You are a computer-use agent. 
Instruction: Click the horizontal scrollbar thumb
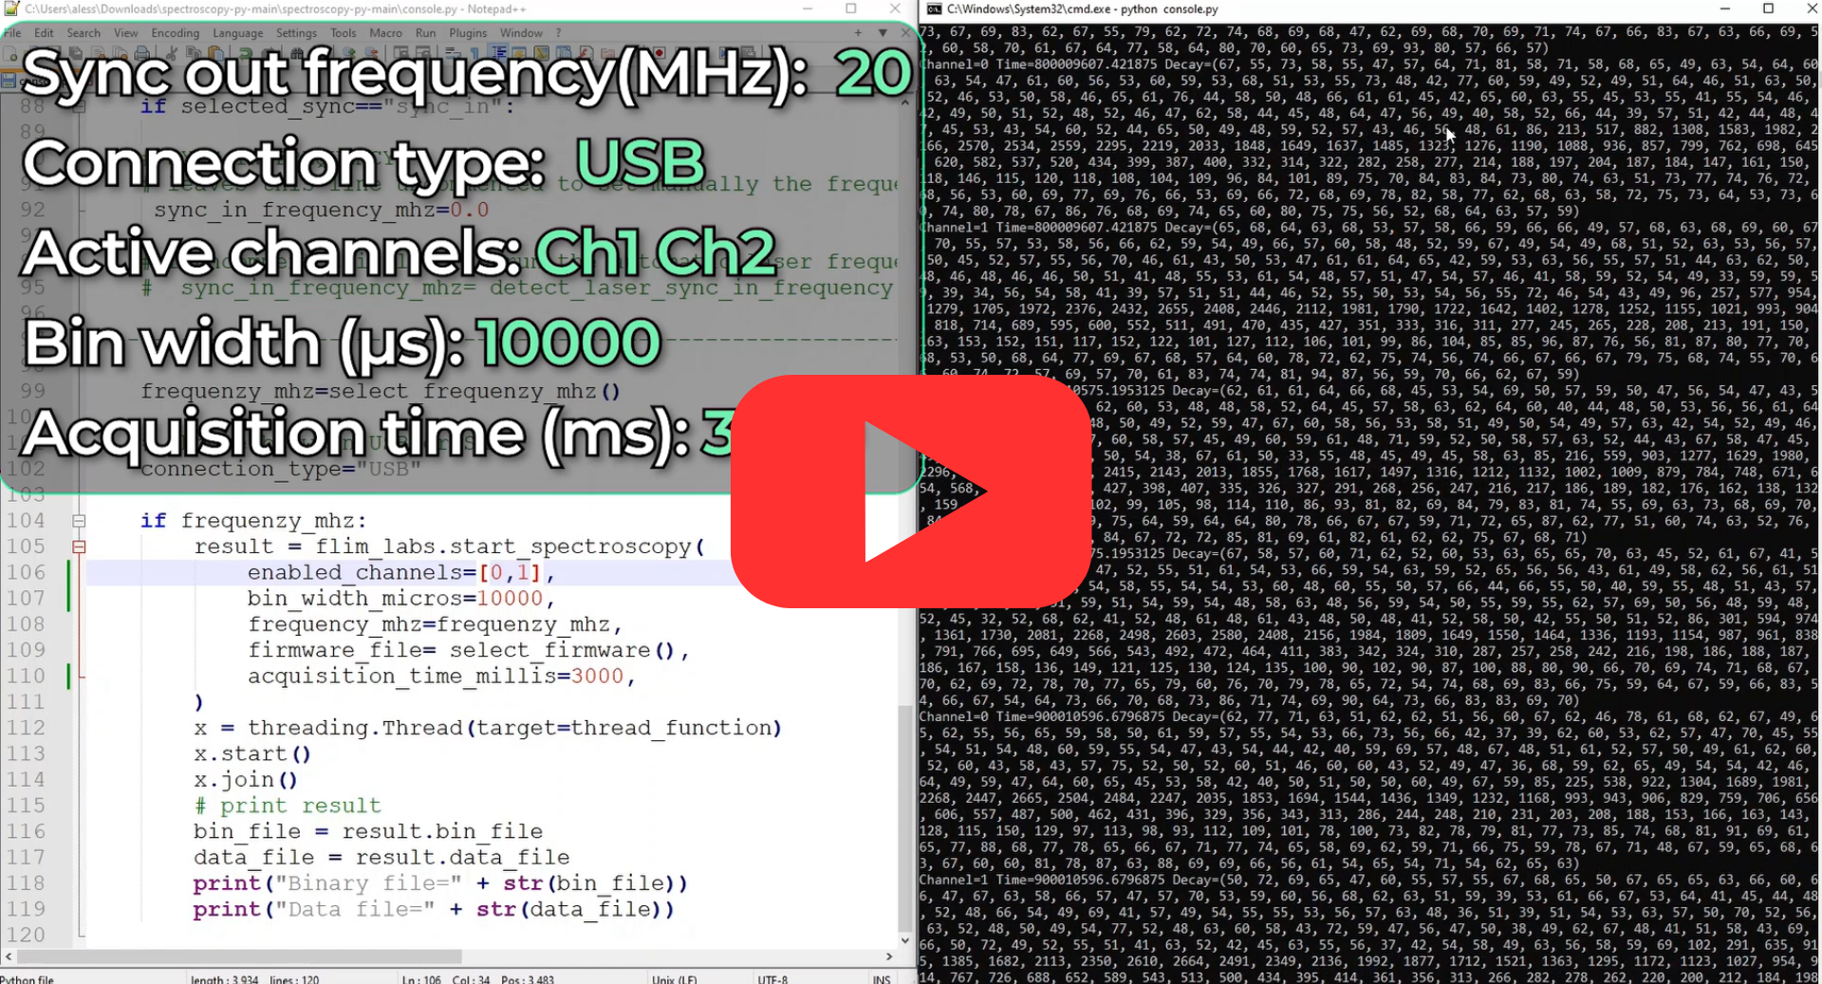(241, 956)
